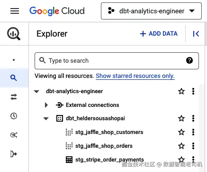Click the External connections plug icon
Image resolution: width=207 pixels, height=172 pixels.
point(60,105)
